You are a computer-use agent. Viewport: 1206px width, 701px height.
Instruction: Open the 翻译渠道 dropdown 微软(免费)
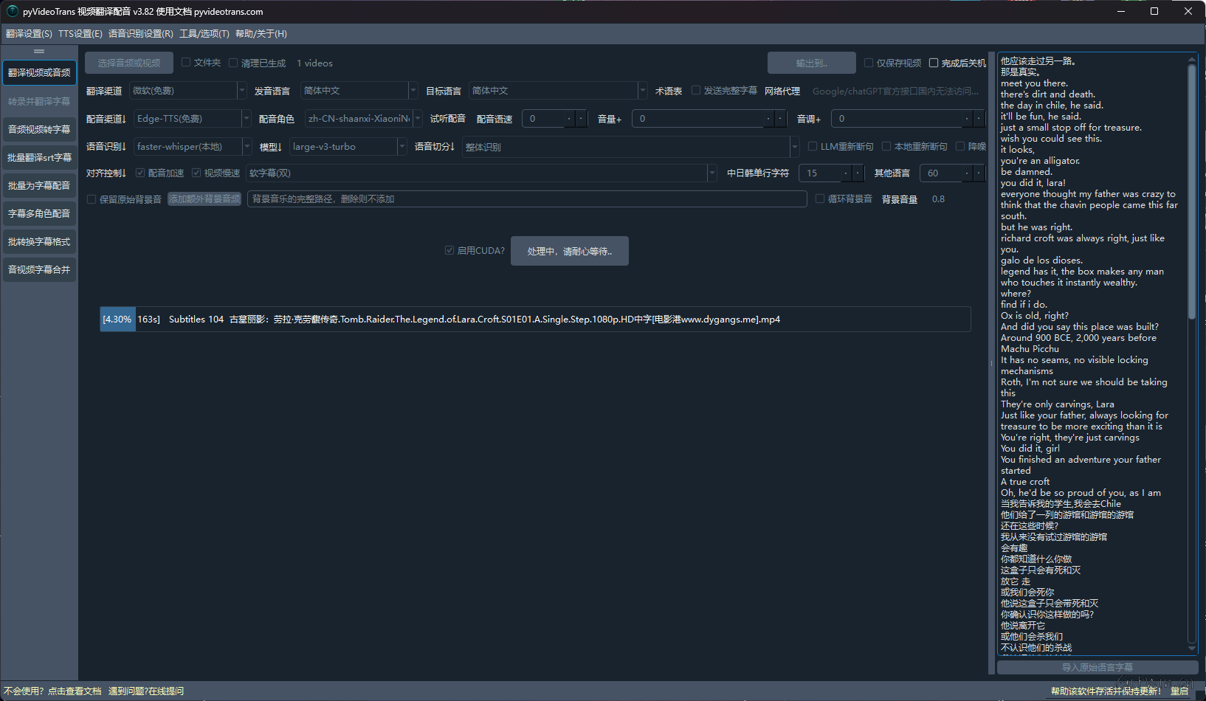coord(187,91)
